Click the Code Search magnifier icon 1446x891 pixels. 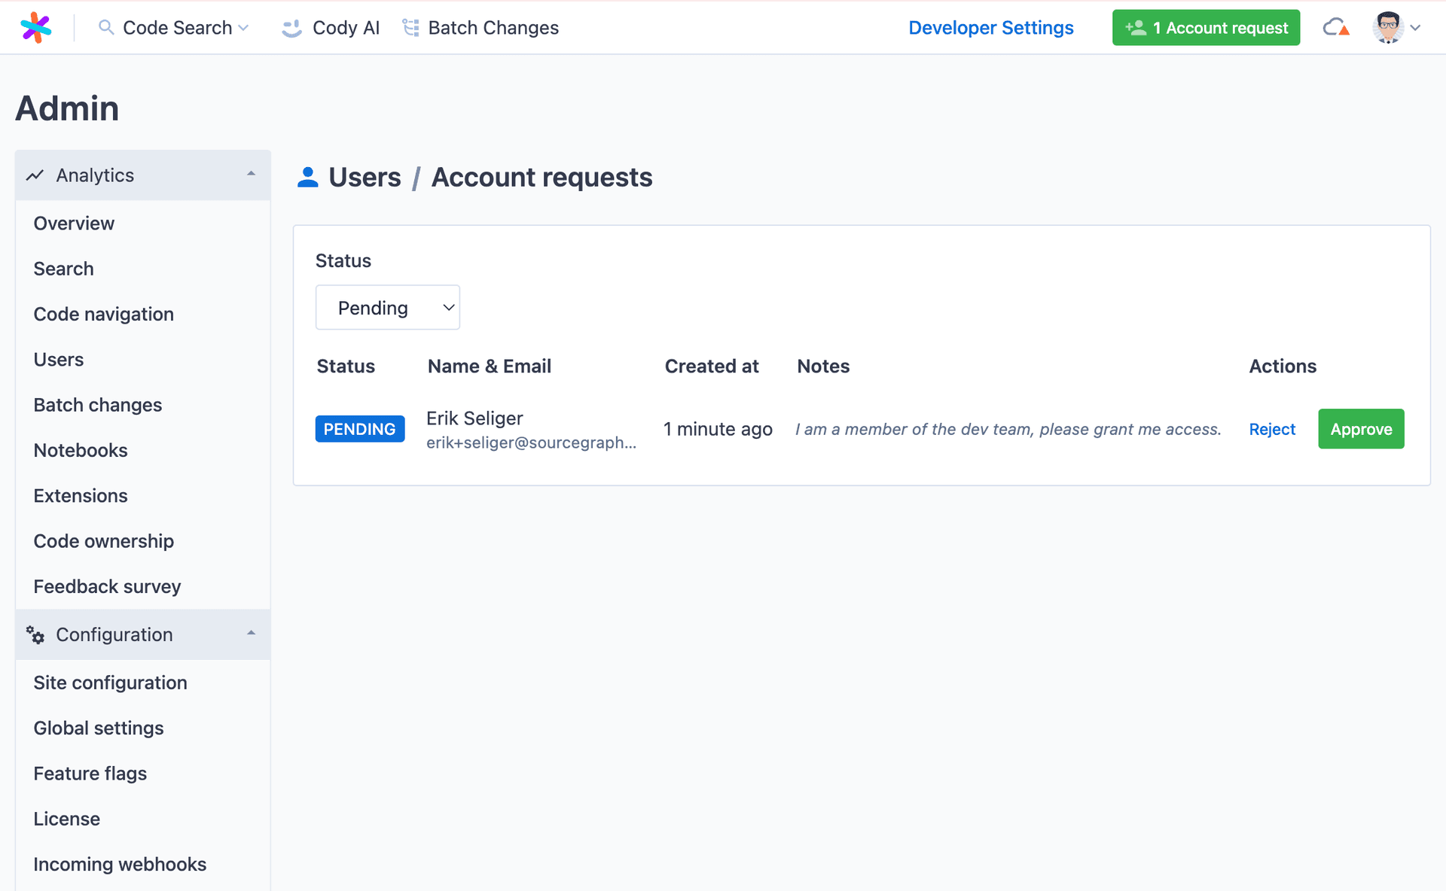(x=106, y=28)
